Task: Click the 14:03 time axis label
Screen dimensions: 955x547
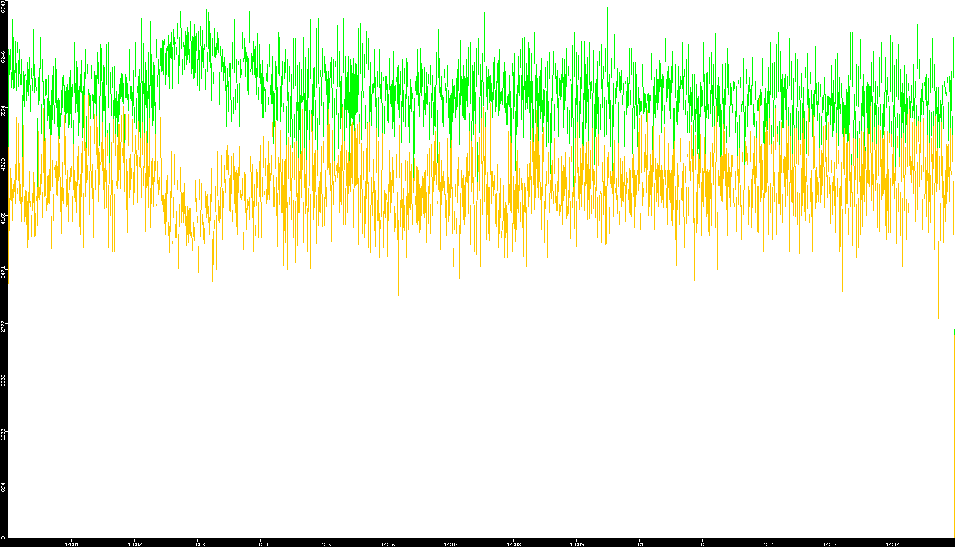Action: pos(198,544)
